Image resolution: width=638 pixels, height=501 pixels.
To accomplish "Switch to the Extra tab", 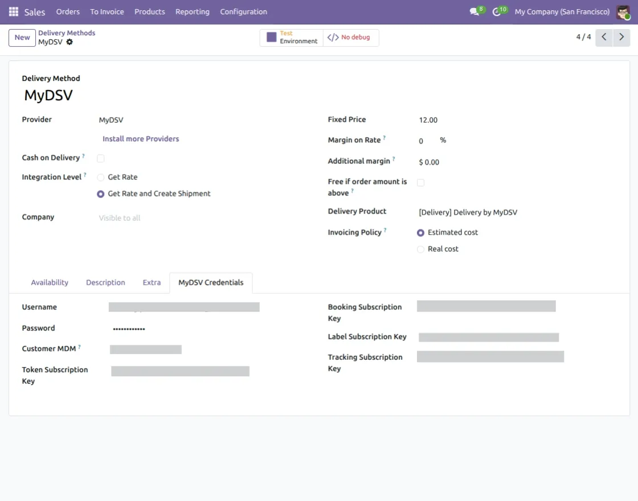I will click(x=152, y=282).
